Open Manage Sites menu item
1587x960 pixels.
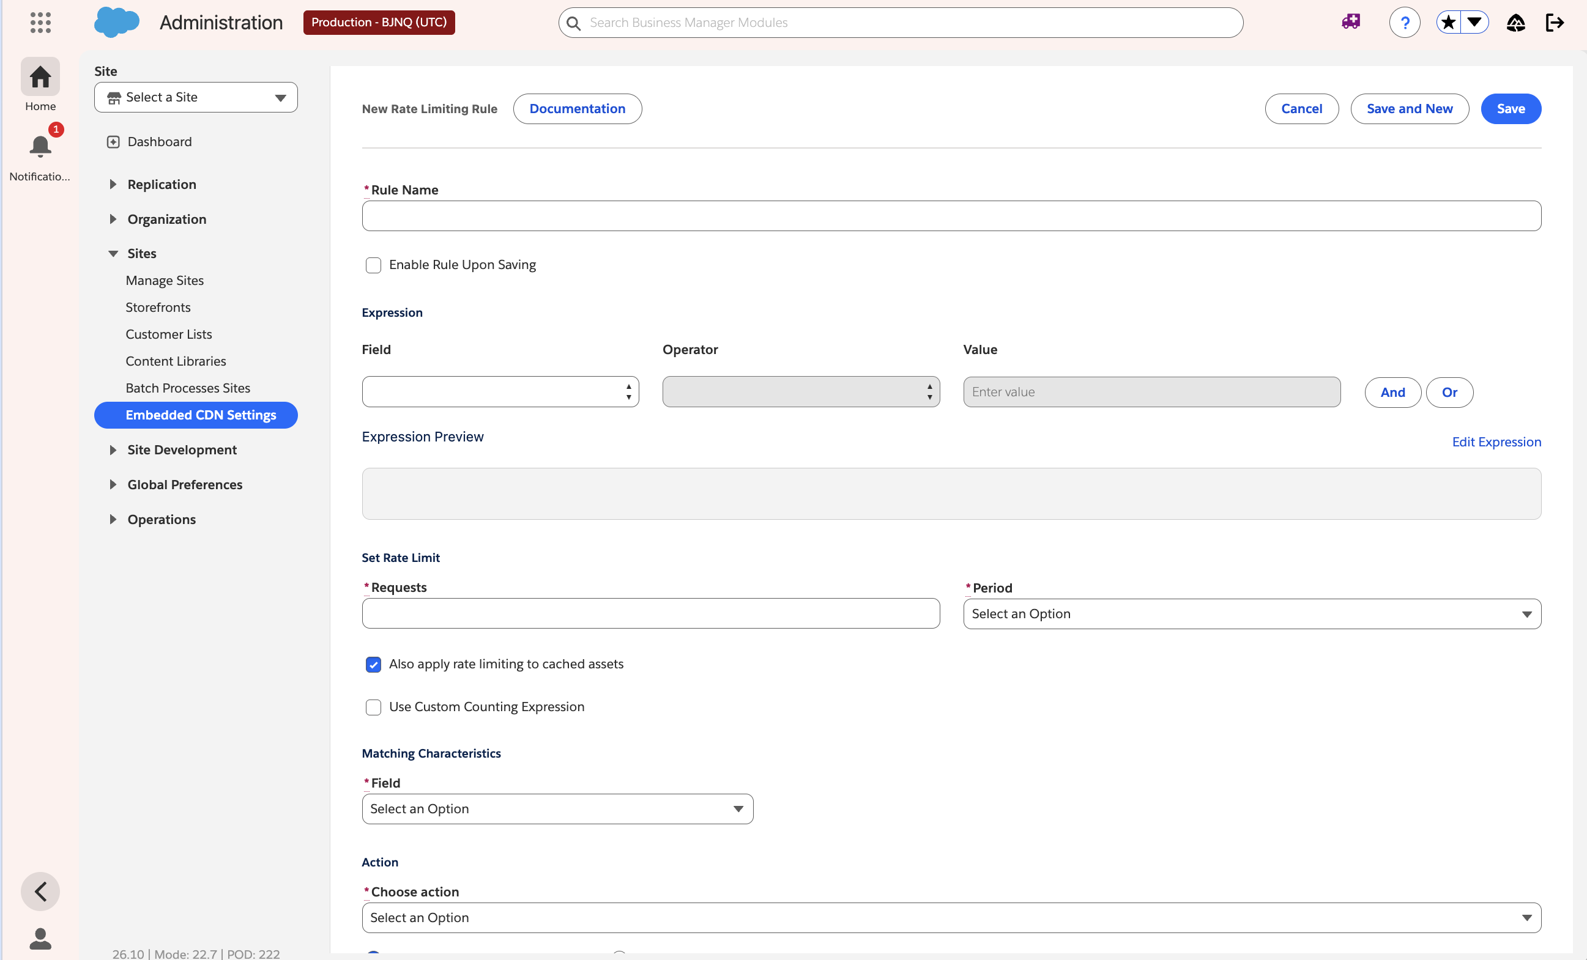click(165, 281)
